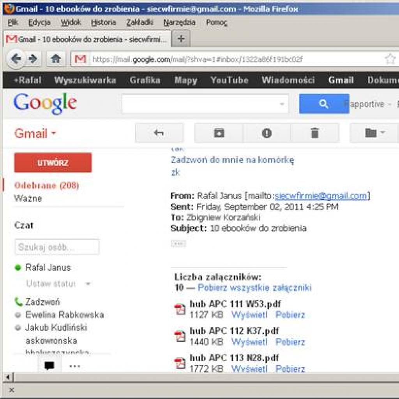Select the Gmail browser tab
Image resolution: width=399 pixels, height=399 pixels.
[x=87, y=39]
